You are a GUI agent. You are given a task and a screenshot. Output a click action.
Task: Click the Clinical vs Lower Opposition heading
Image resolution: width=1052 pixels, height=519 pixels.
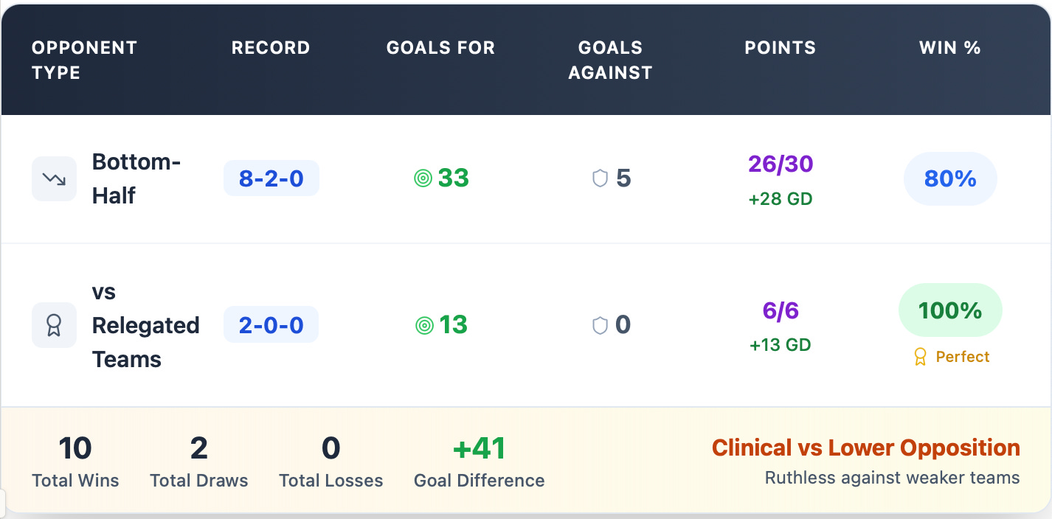tap(866, 447)
